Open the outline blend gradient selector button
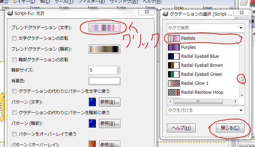The image size is (255, 147). 105,49
